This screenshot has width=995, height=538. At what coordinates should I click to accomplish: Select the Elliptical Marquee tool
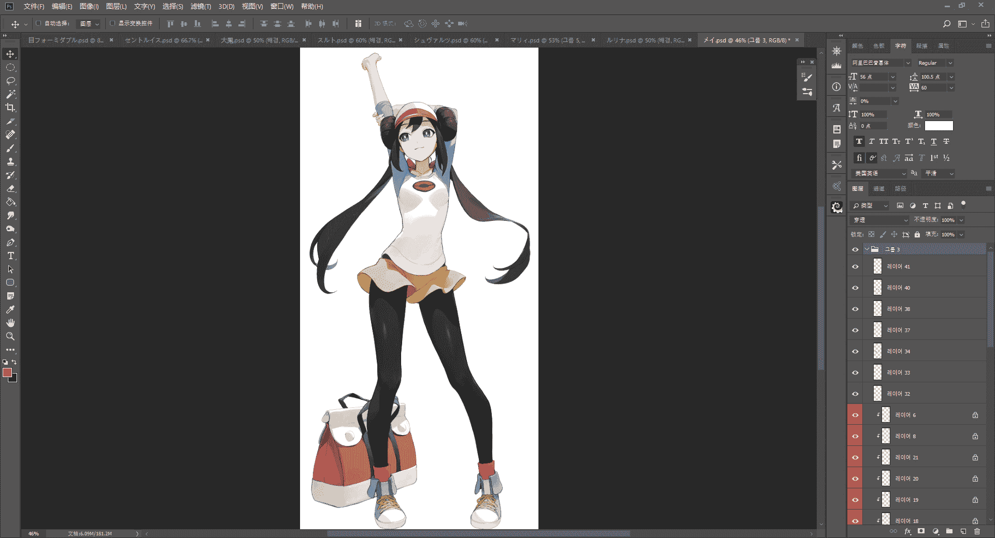10,67
